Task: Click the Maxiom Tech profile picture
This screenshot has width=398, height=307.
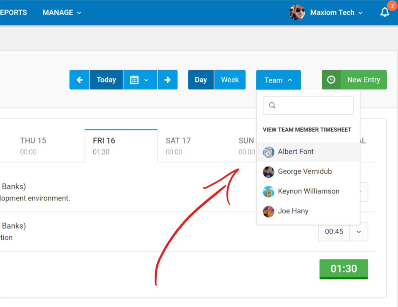Action: [297, 12]
